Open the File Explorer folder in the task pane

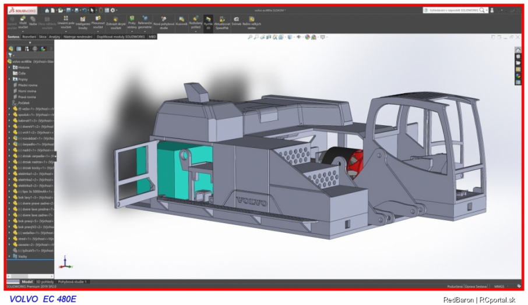[x=518, y=63]
